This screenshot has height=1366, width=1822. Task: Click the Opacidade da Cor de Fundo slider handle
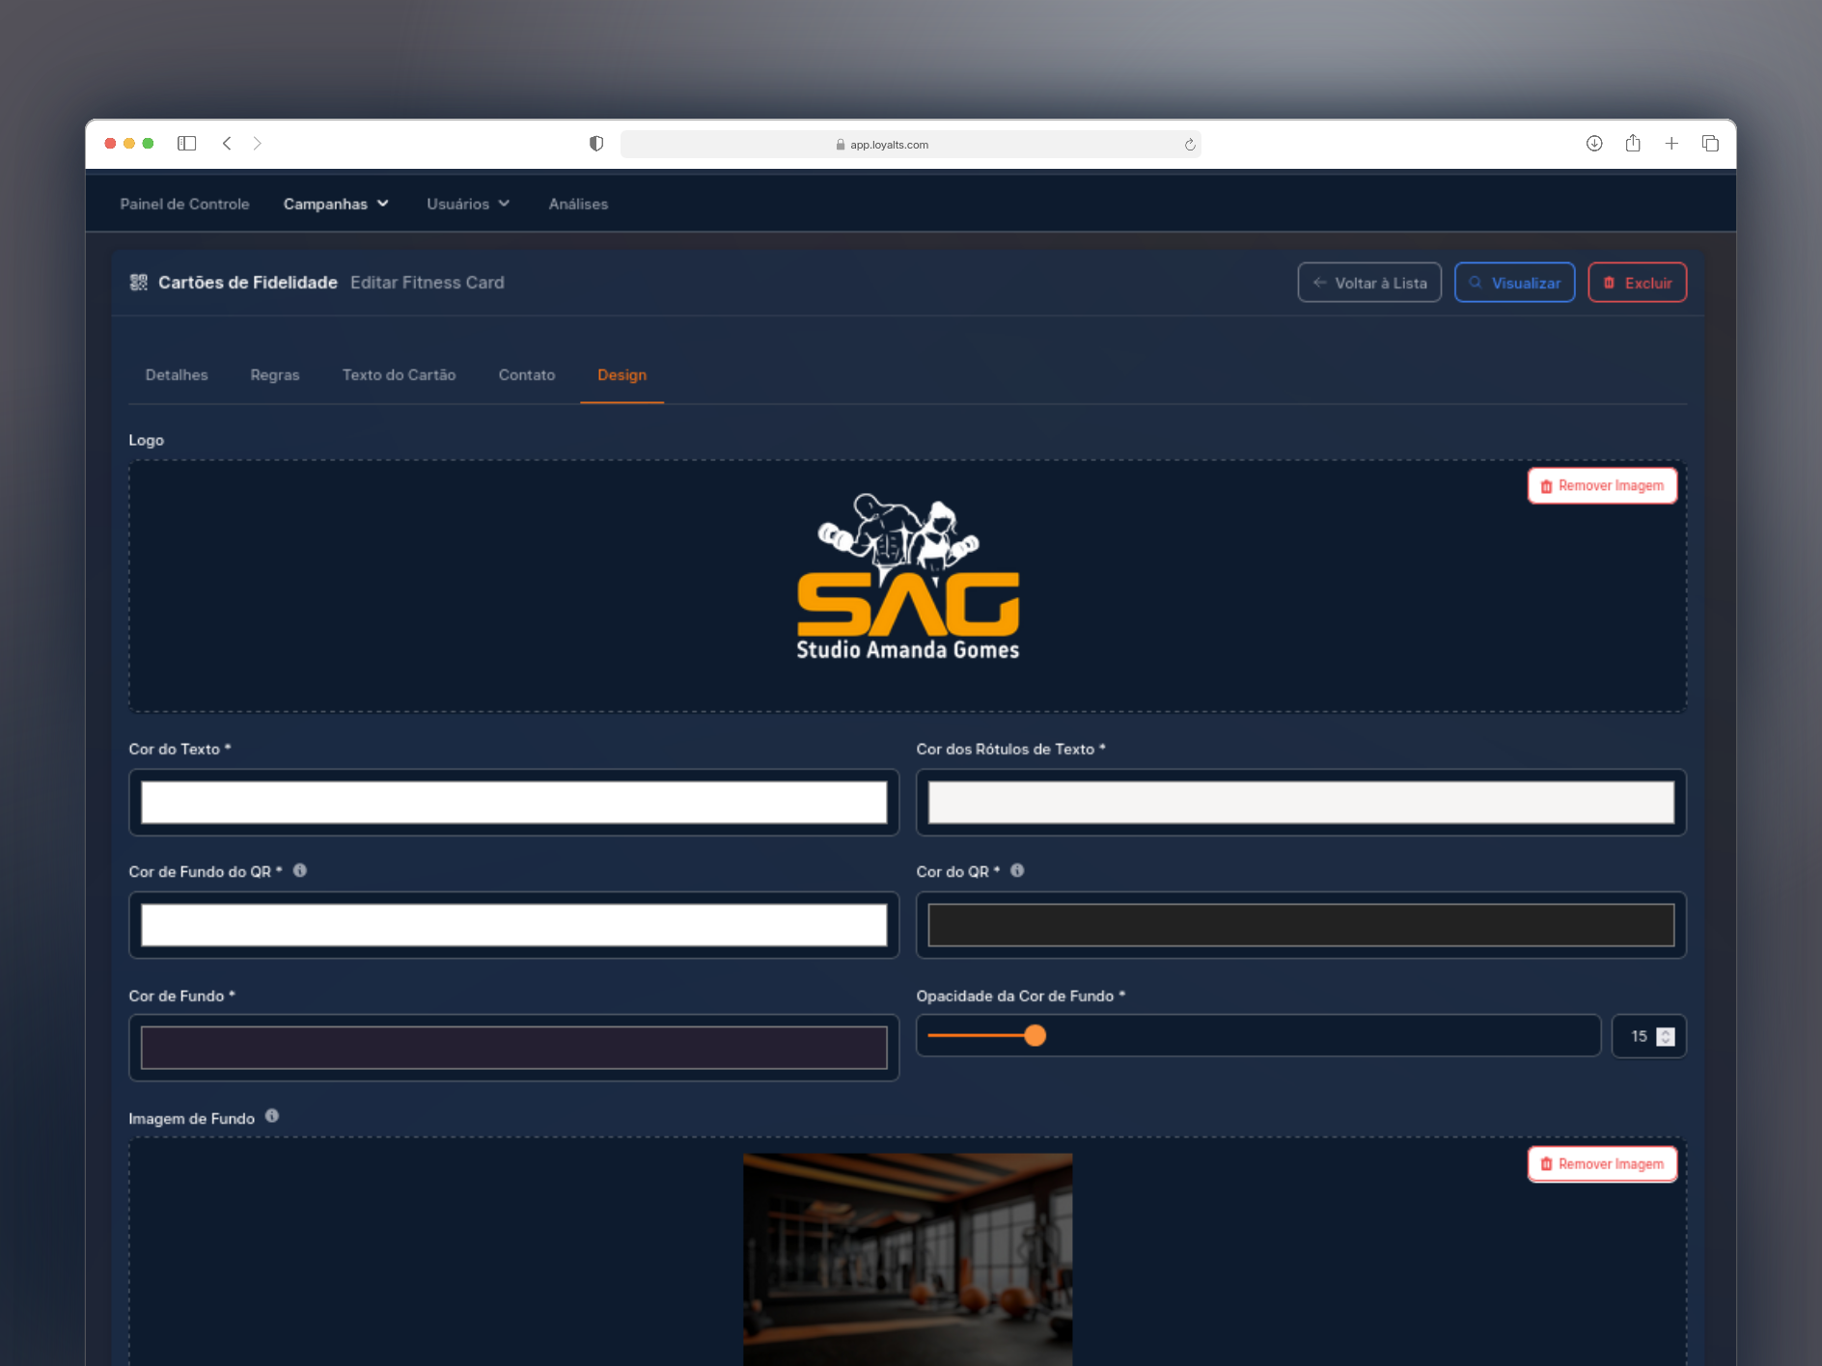pyautogui.click(x=1035, y=1036)
